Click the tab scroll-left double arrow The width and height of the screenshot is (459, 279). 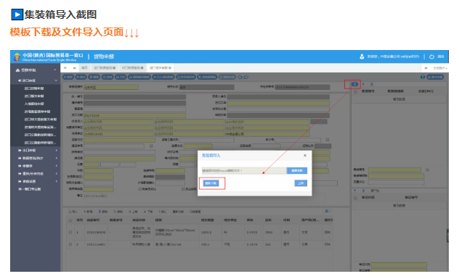tap(74, 68)
